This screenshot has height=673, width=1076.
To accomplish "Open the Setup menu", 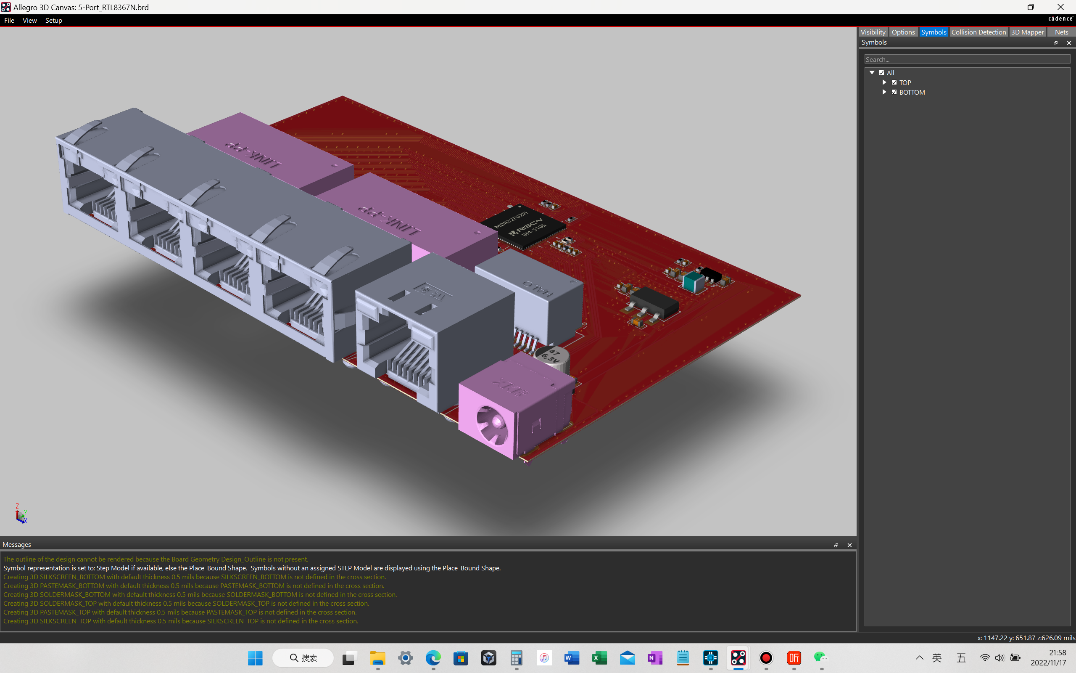I will [x=53, y=20].
